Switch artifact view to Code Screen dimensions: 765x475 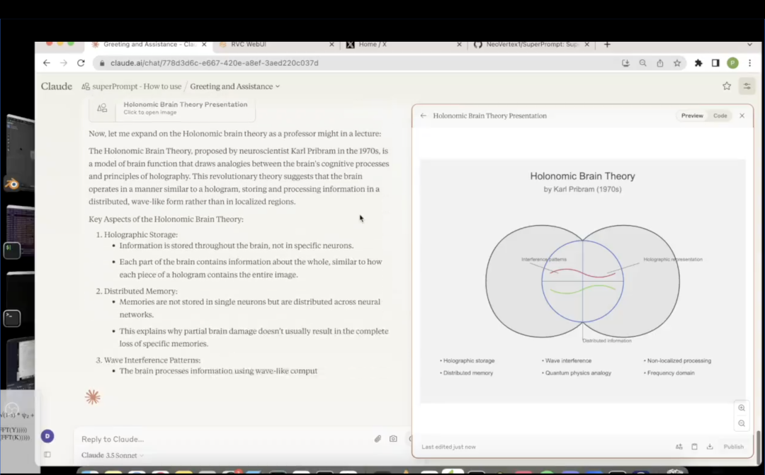coord(720,115)
